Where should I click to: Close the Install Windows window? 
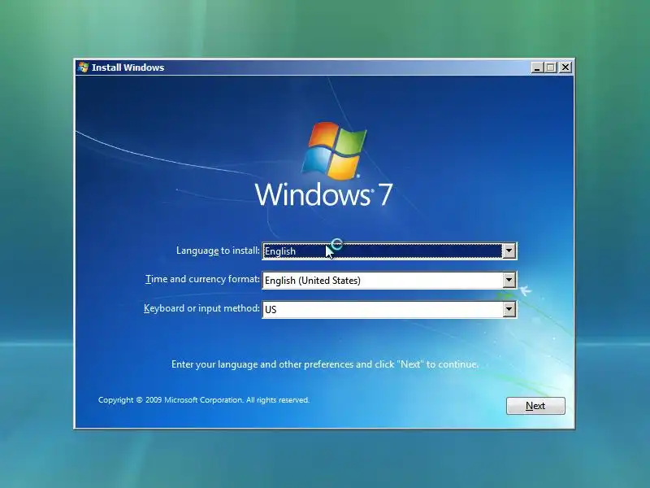tap(565, 68)
